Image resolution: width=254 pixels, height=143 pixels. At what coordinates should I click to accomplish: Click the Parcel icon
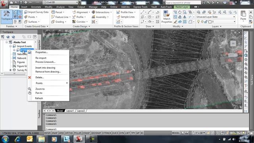tap(53, 12)
